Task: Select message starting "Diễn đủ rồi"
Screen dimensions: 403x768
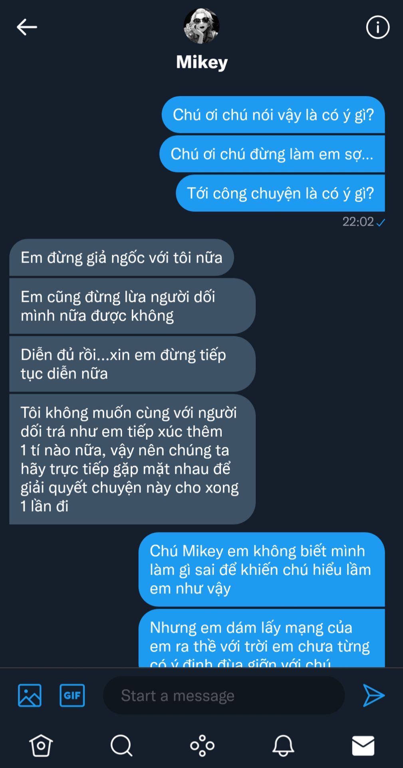Action: pos(132,364)
